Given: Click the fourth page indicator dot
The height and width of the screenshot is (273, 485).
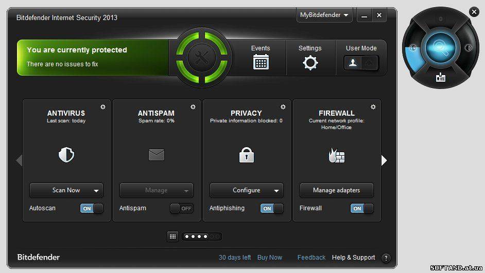Looking at the screenshot, I should 205,236.
